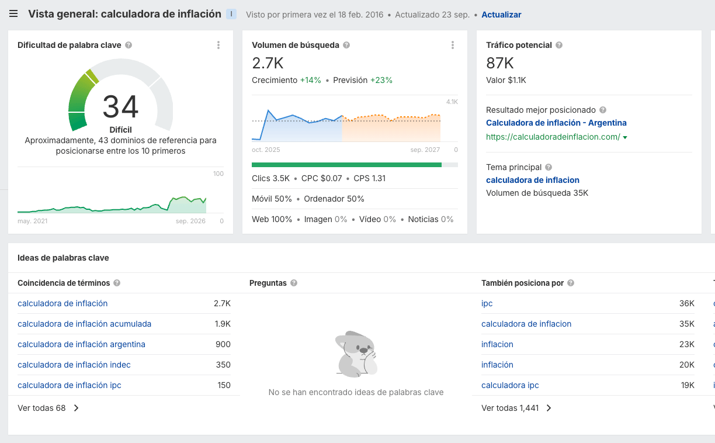Open help icon for Coincidencia de términos

coord(117,283)
